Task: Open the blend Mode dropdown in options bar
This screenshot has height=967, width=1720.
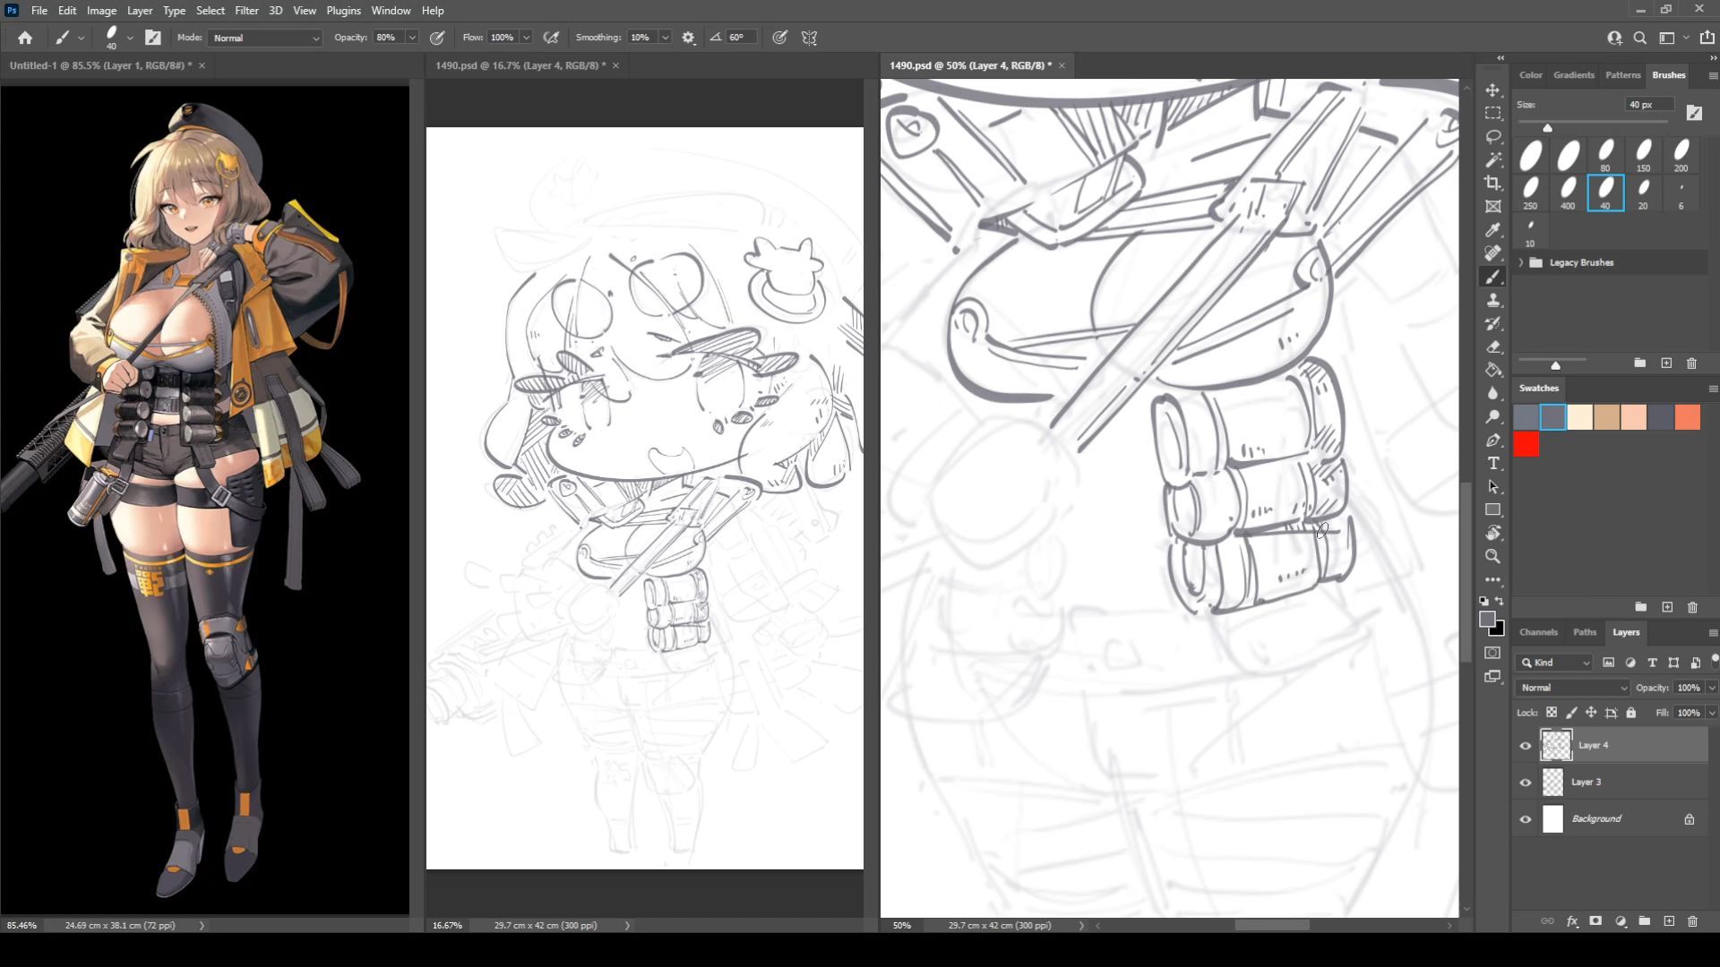Action: pos(265,38)
